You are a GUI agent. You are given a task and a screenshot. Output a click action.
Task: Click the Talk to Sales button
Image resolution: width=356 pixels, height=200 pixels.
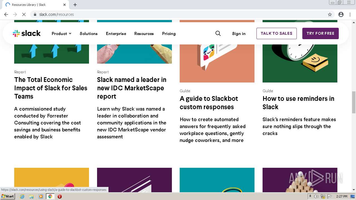click(276, 33)
